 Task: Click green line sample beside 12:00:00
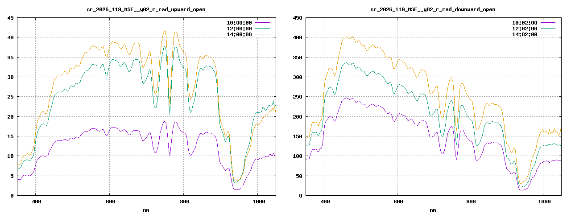pos(263,29)
